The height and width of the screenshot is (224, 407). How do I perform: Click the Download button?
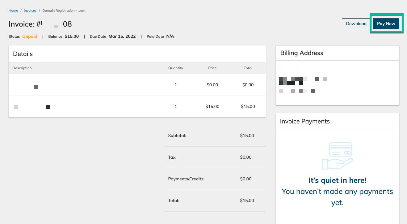click(x=356, y=24)
